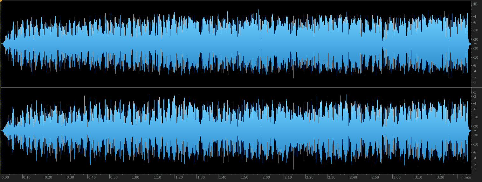Click inside the lower channel waveform
This screenshot has width=482, height=182.
pyautogui.click(x=236, y=131)
